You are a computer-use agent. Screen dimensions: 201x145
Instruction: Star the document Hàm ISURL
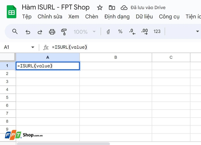pyautogui.click(x=100, y=8)
